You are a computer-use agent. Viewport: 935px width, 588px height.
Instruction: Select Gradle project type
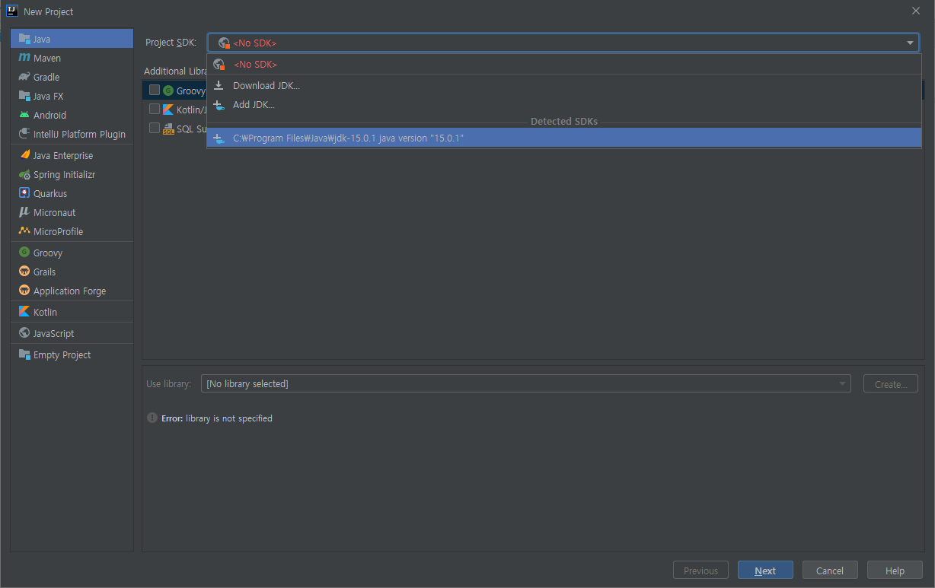72,77
